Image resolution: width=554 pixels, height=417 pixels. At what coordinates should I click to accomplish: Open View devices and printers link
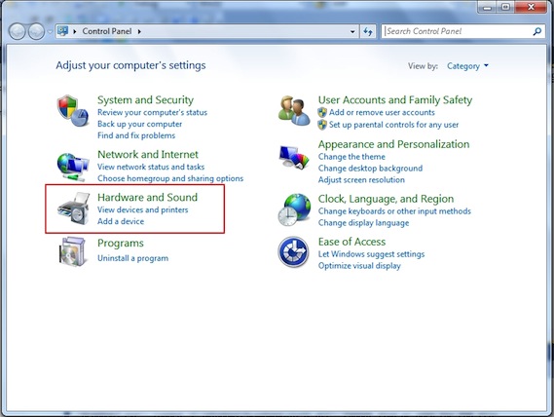coord(143,209)
